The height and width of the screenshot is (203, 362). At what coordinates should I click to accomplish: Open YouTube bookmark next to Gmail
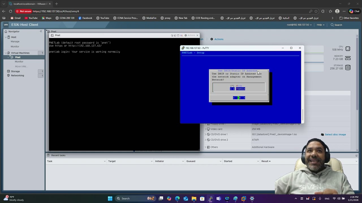31,18
